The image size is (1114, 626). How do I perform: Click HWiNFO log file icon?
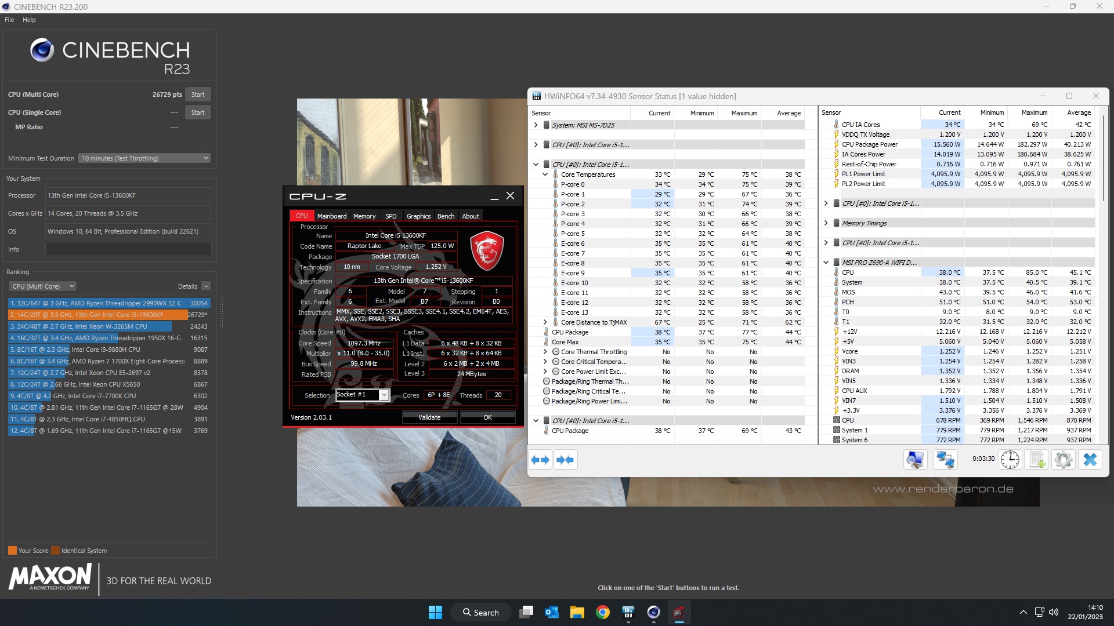1036,460
